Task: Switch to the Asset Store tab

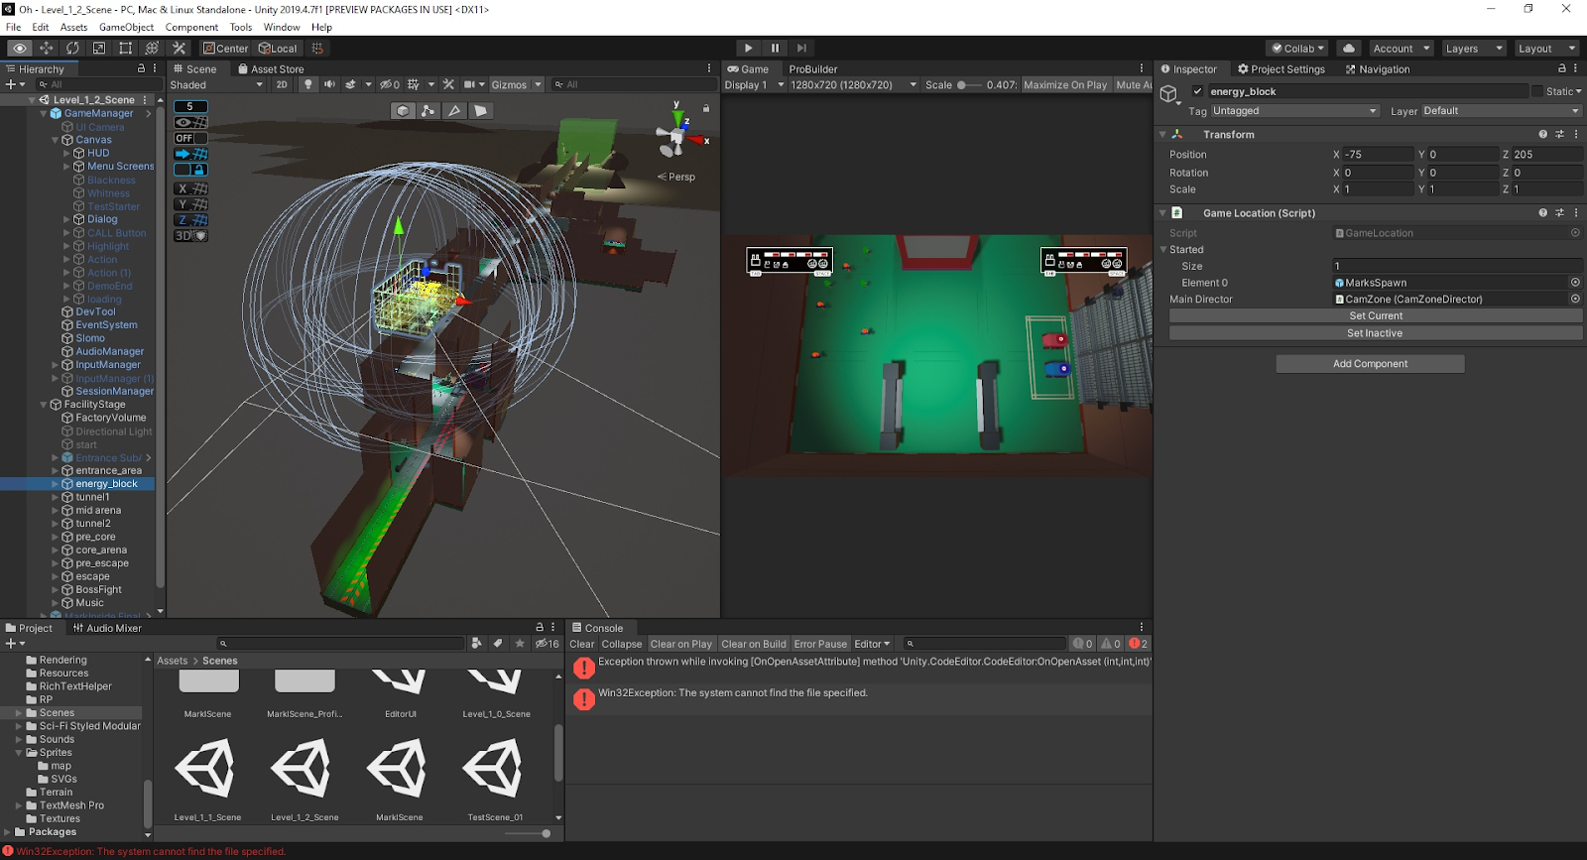Action: pos(271,68)
